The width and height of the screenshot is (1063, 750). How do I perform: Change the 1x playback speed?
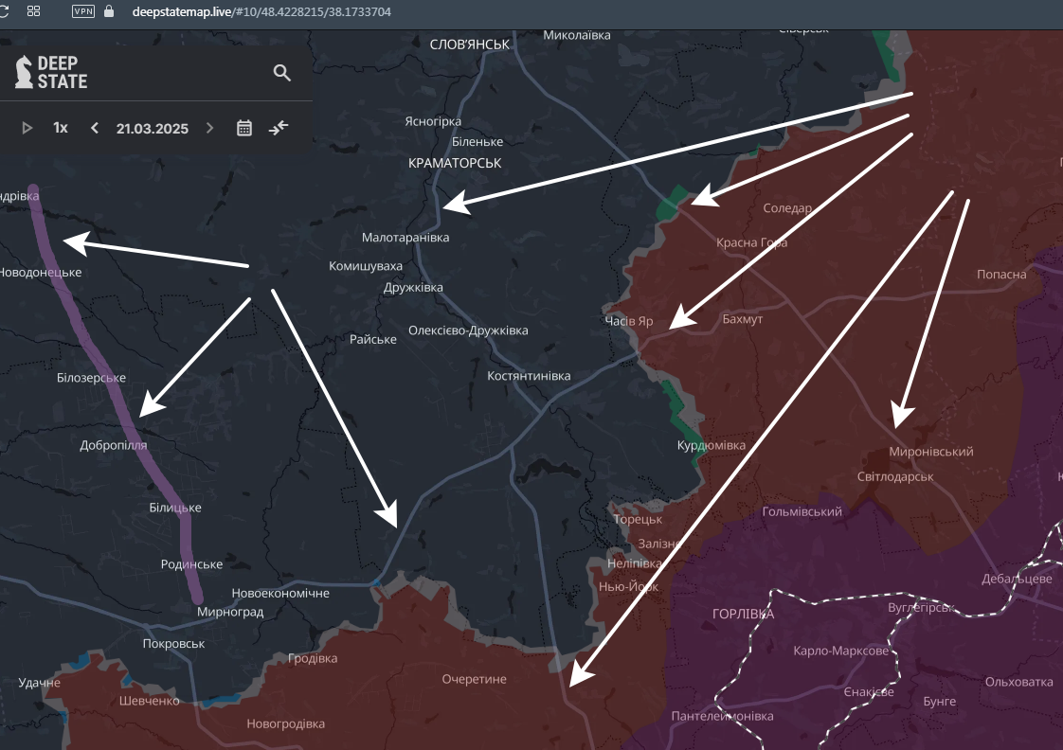coord(61,128)
